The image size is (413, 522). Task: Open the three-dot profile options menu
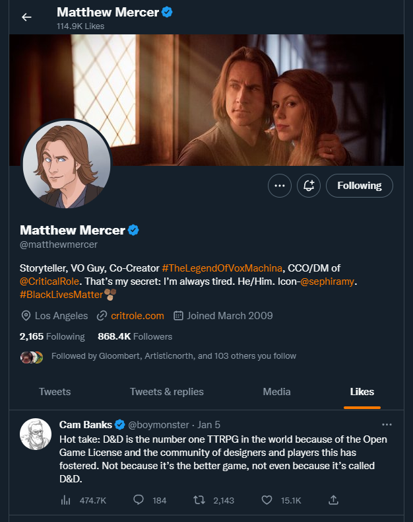280,186
